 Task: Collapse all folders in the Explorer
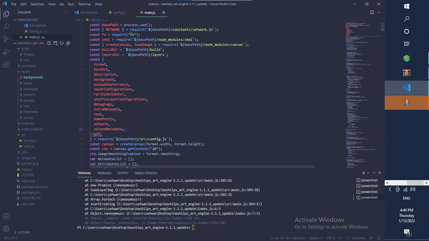pyautogui.click(x=68, y=43)
